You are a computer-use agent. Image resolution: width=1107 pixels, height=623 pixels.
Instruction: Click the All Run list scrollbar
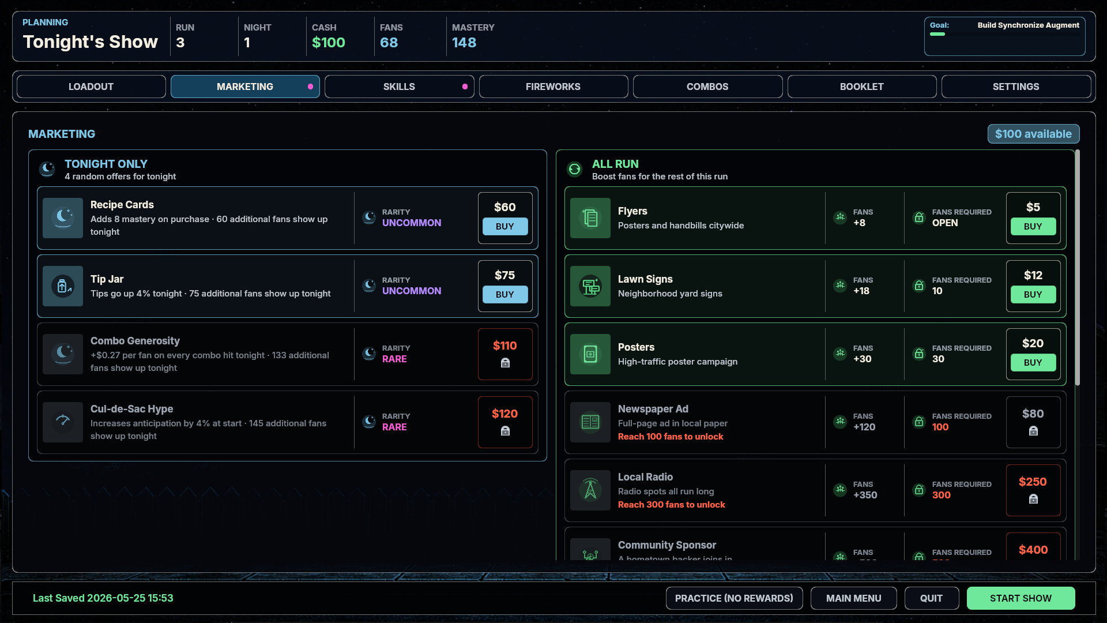1077,268
